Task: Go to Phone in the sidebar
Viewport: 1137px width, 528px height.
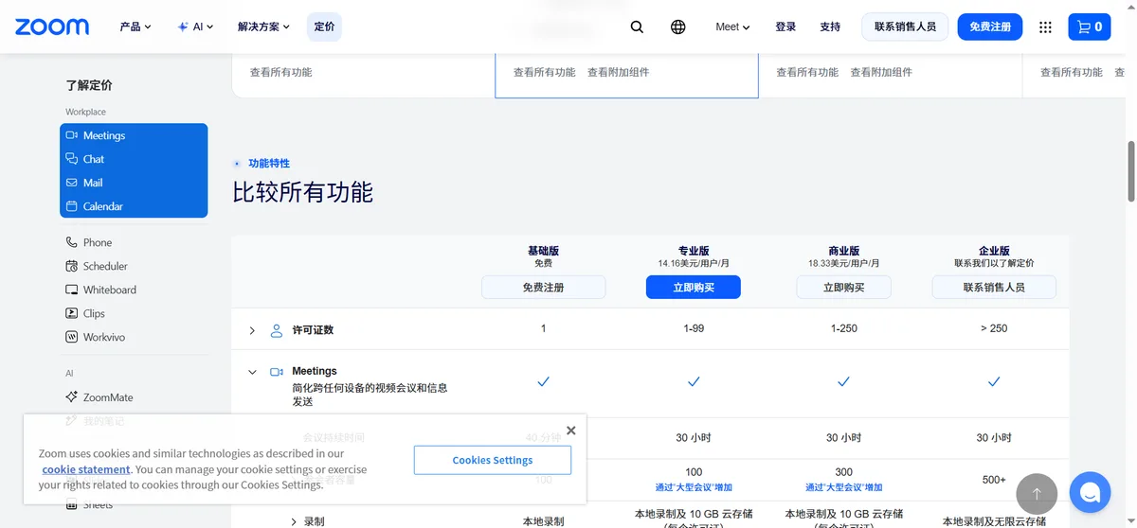Action: tap(97, 242)
